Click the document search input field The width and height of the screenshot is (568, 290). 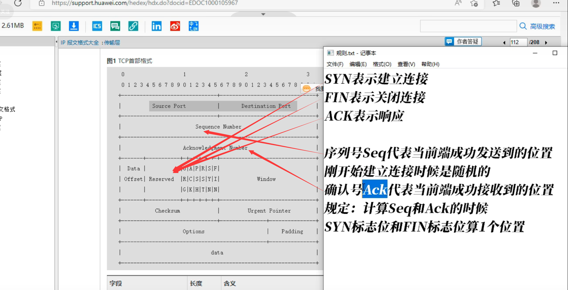(x=468, y=26)
